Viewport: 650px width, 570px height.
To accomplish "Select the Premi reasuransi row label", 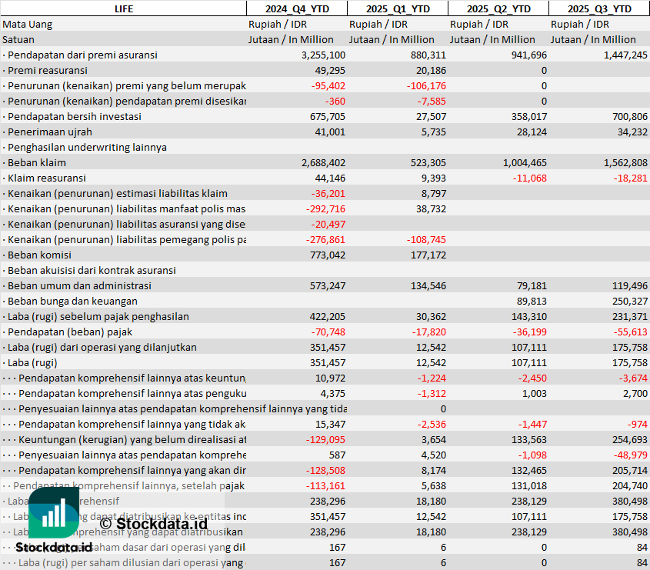I will tap(47, 71).
